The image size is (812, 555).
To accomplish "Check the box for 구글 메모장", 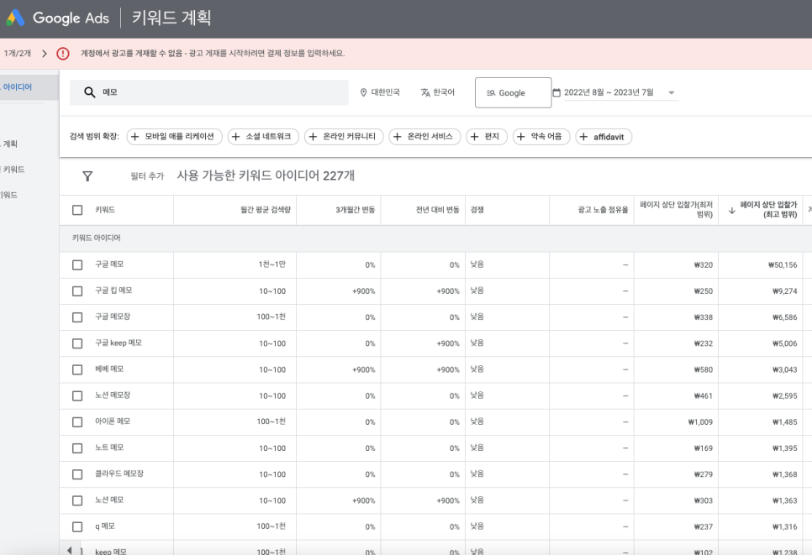I will coord(77,317).
